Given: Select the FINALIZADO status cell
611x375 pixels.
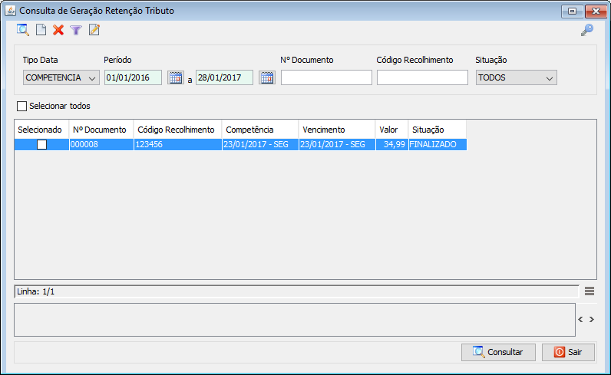Looking at the screenshot, I should 438,144.
